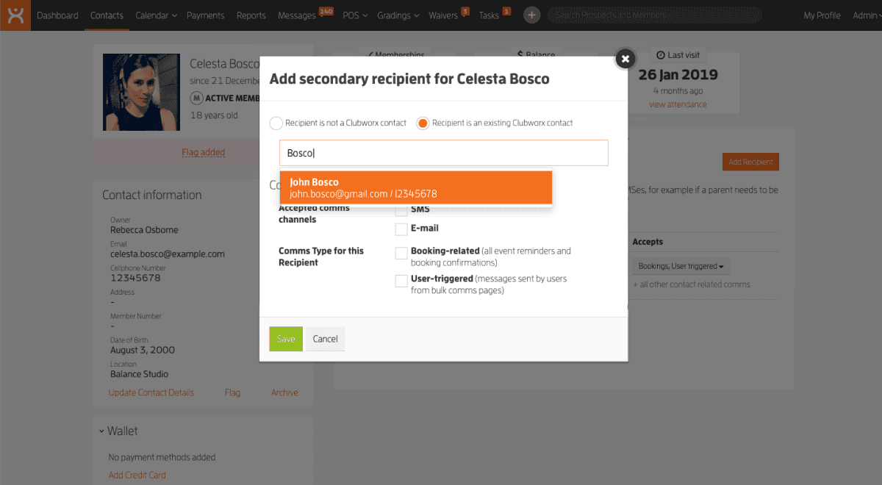This screenshot has height=485, width=882.
Task: Choose John Bosco from the suggestions
Action: 416,188
